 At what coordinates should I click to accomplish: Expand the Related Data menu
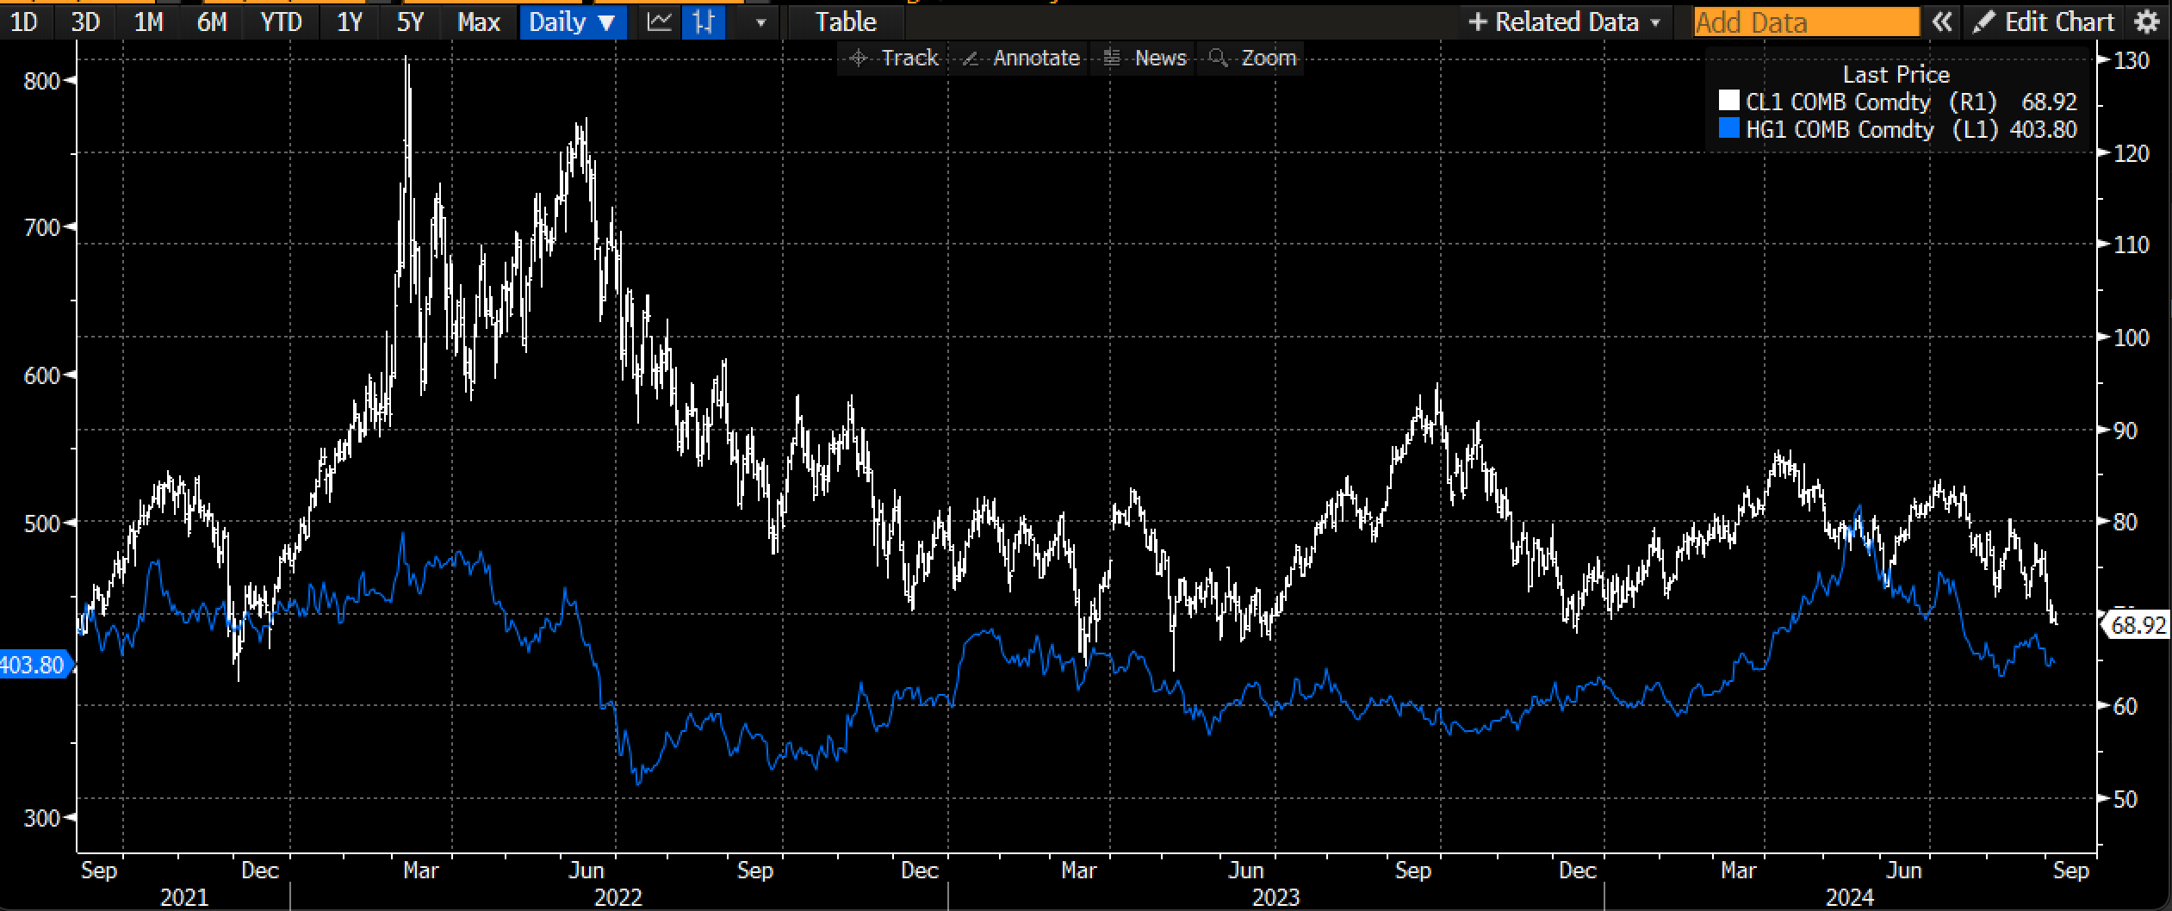pos(1564,22)
